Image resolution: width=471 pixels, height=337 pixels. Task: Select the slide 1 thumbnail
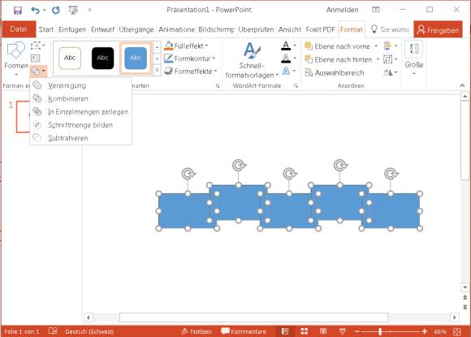(24, 117)
